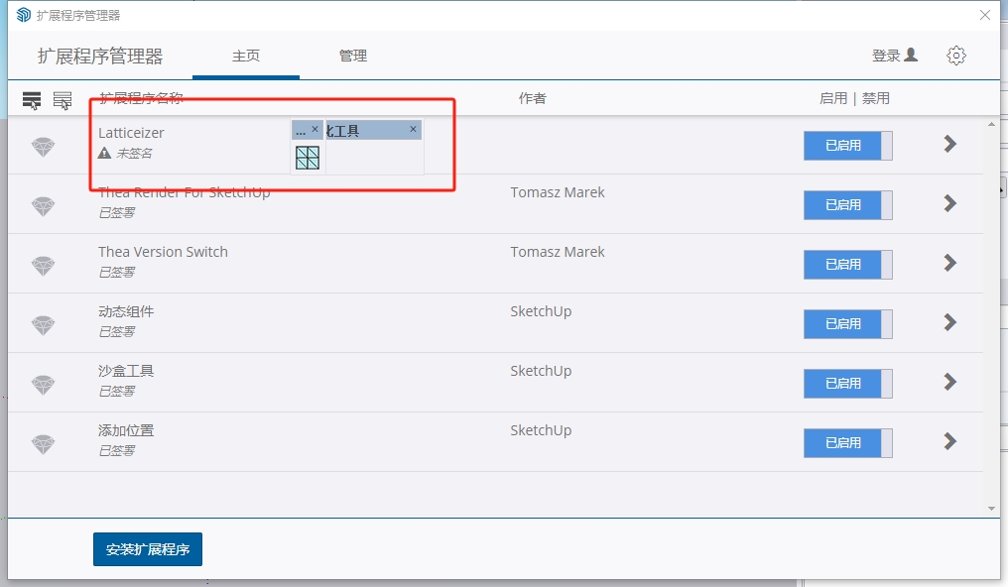The image size is (1008, 587).
Task: Close the floating 工具 toolbar
Action: (414, 129)
